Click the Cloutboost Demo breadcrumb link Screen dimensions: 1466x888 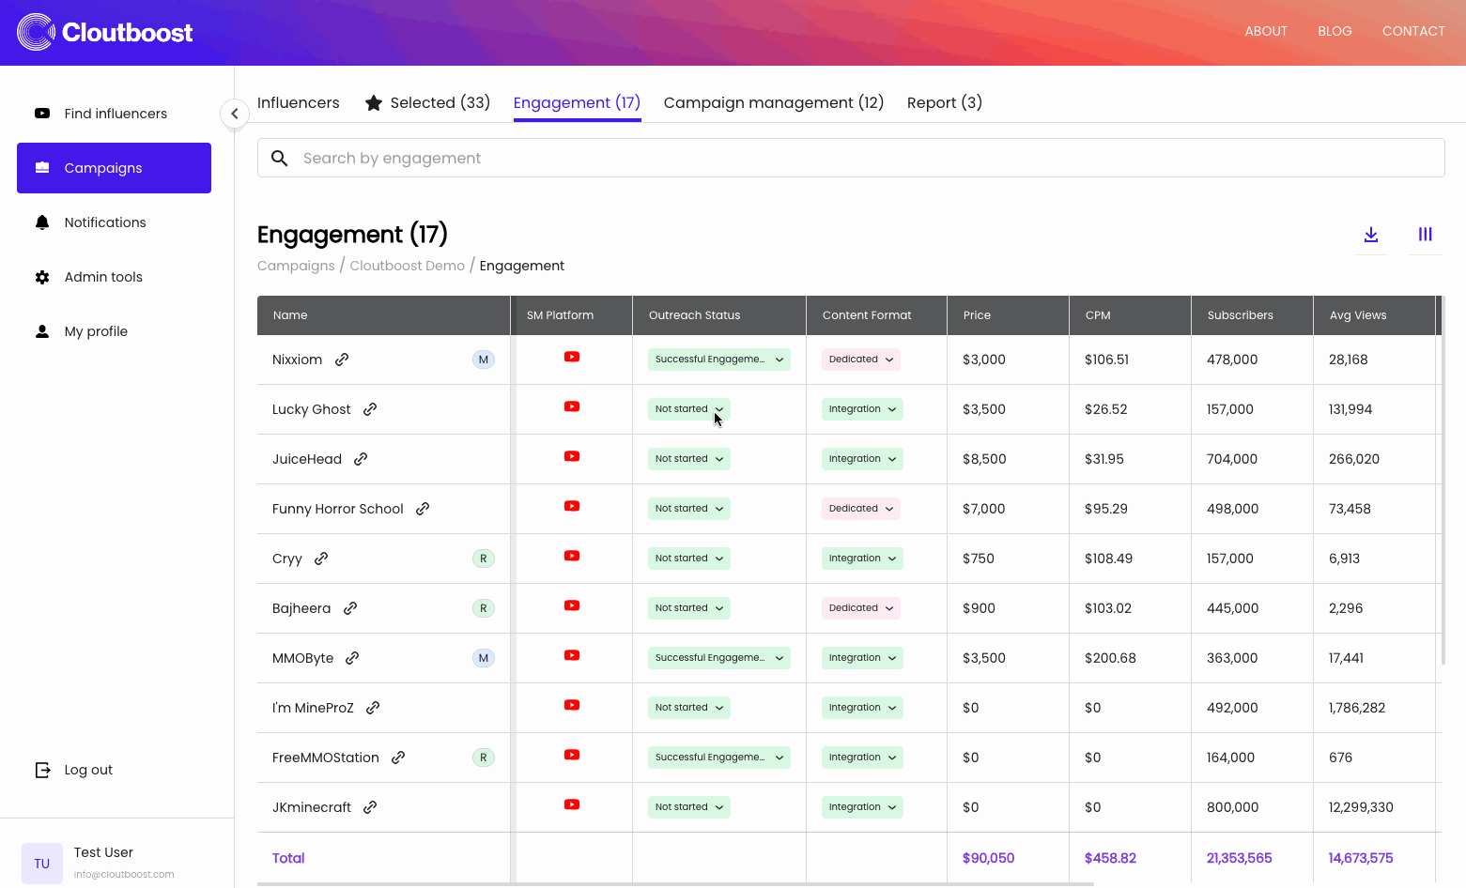click(x=408, y=266)
